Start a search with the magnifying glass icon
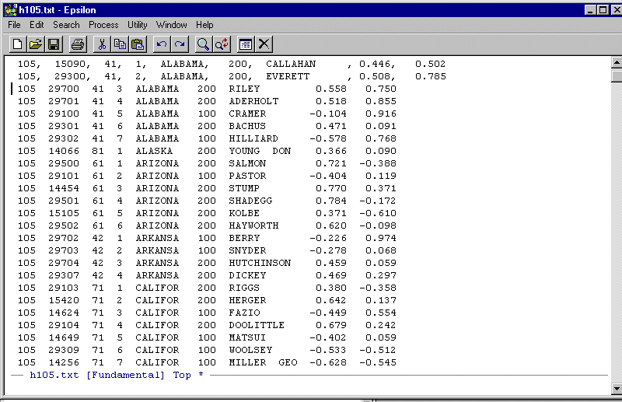The image size is (622, 402). click(204, 44)
